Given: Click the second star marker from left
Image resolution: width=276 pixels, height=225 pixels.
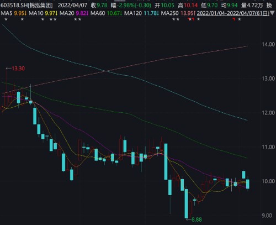Looking at the screenshot, I should pos(22,19).
